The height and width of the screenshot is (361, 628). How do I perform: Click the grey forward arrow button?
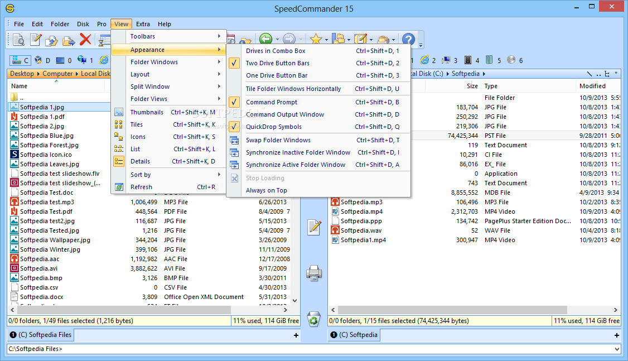pos(289,39)
